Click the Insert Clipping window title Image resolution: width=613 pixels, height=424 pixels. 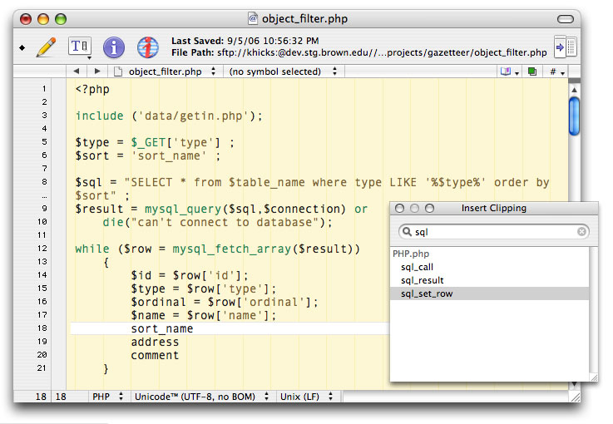(493, 208)
